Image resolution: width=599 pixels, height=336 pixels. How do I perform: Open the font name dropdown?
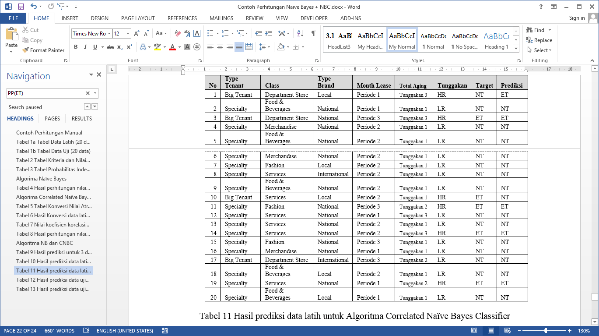coord(109,34)
